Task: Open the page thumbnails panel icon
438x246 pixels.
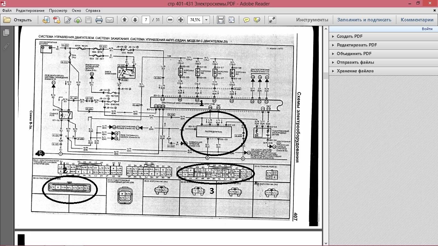Action: click(x=6, y=32)
